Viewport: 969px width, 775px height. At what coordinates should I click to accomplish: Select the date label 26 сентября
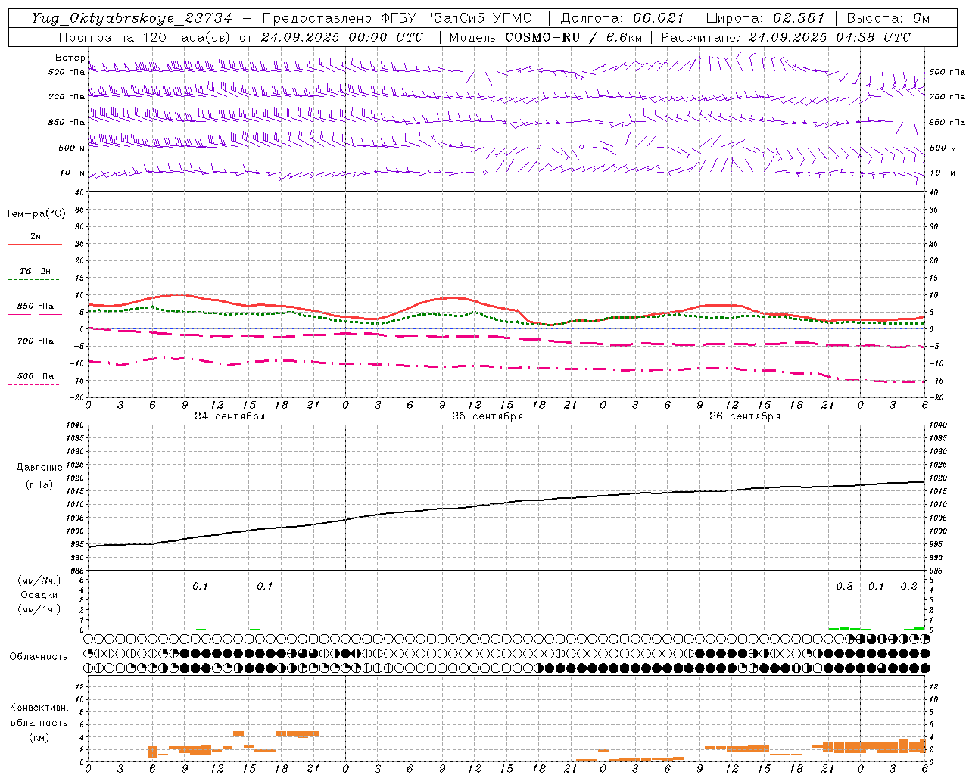[745, 416]
